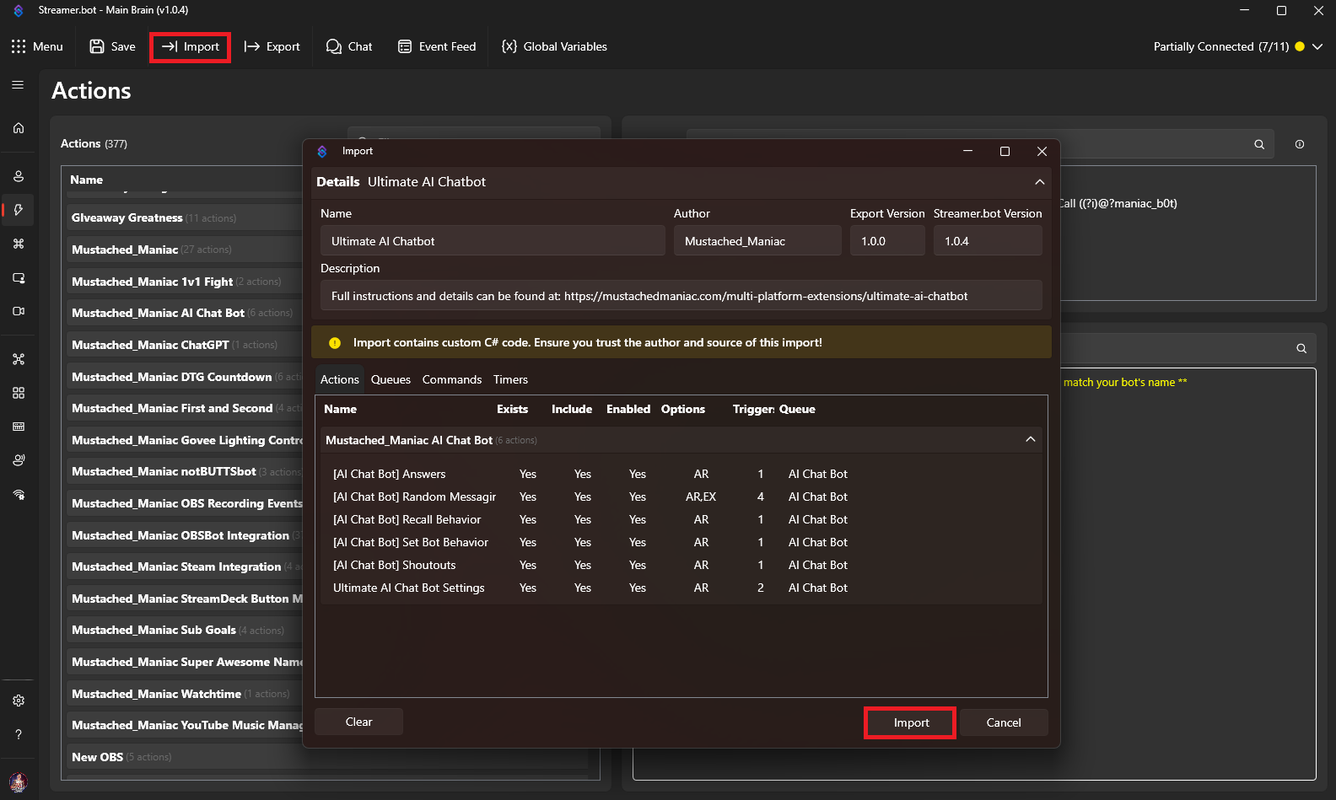
Task: Click Export in the top toolbar
Action: 272,46
